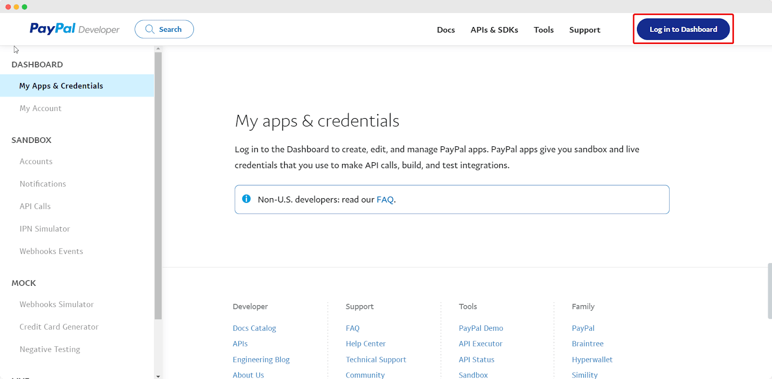Open Braintree footer link
The width and height of the screenshot is (772, 379).
(588, 344)
